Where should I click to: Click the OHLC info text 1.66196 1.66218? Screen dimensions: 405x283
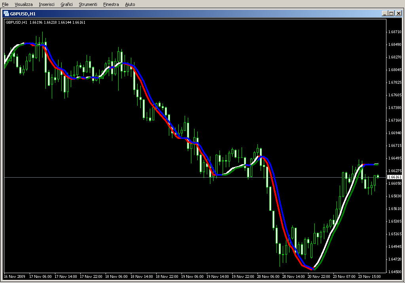coord(43,22)
